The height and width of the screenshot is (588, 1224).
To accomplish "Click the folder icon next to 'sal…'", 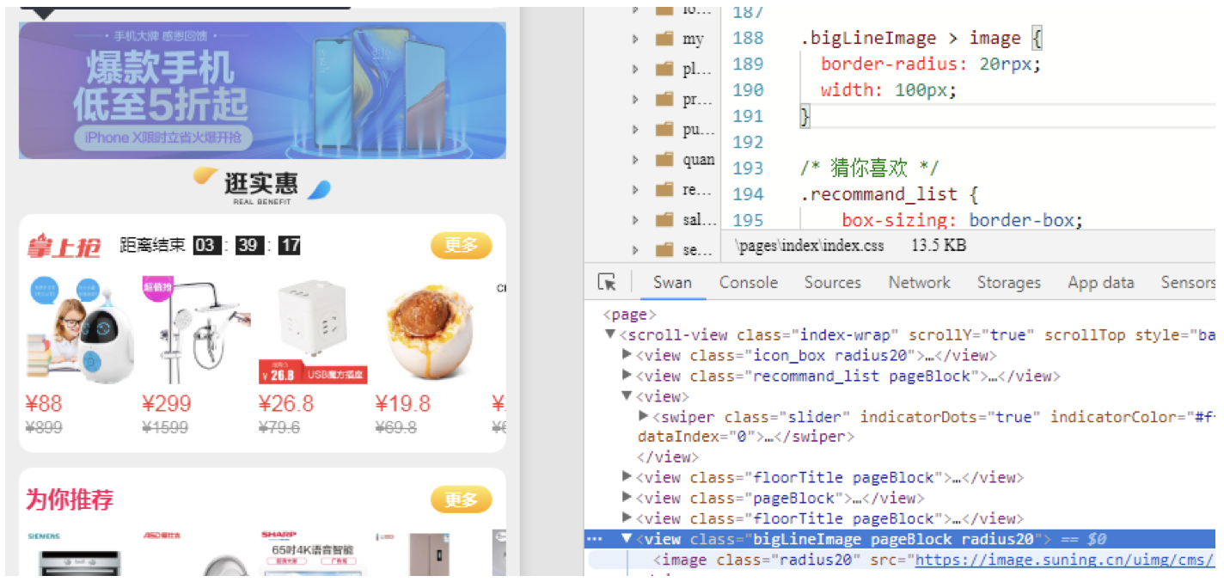I will 664,219.
